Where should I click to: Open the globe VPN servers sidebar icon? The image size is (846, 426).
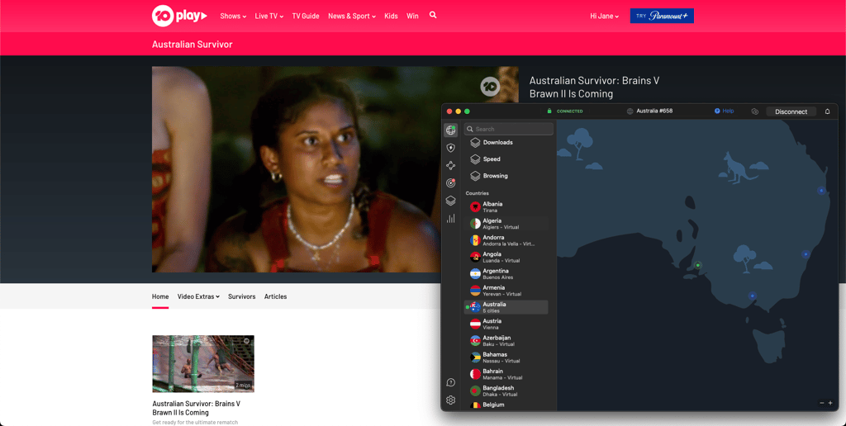pos(450,130)
